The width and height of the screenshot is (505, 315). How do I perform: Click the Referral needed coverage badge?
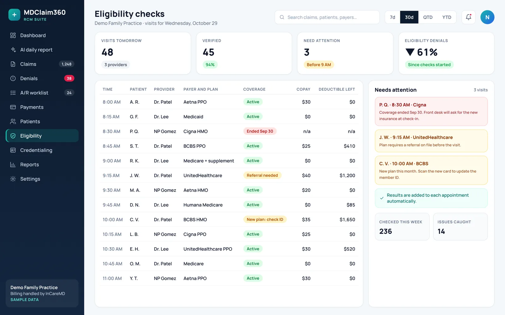point(262,175)
